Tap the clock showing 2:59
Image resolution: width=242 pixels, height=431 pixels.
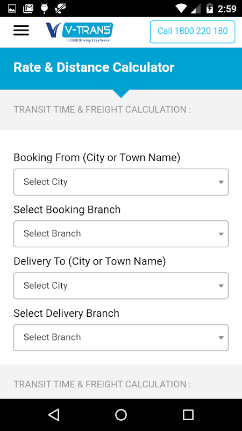click(227, 9)
